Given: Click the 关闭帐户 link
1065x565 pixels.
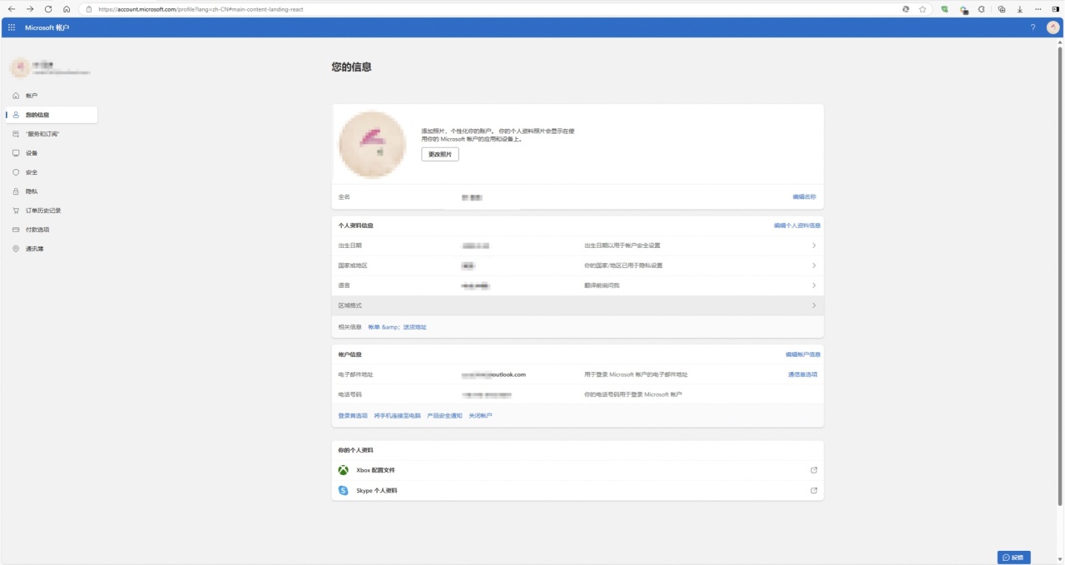Looking at the screenshot, I should coord(480,415).
